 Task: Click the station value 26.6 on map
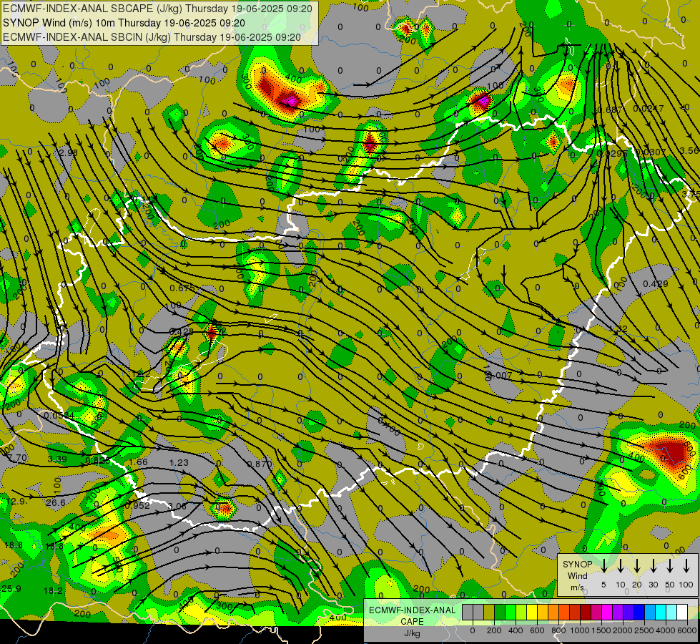pyautogui.click(x=56, y=502)
